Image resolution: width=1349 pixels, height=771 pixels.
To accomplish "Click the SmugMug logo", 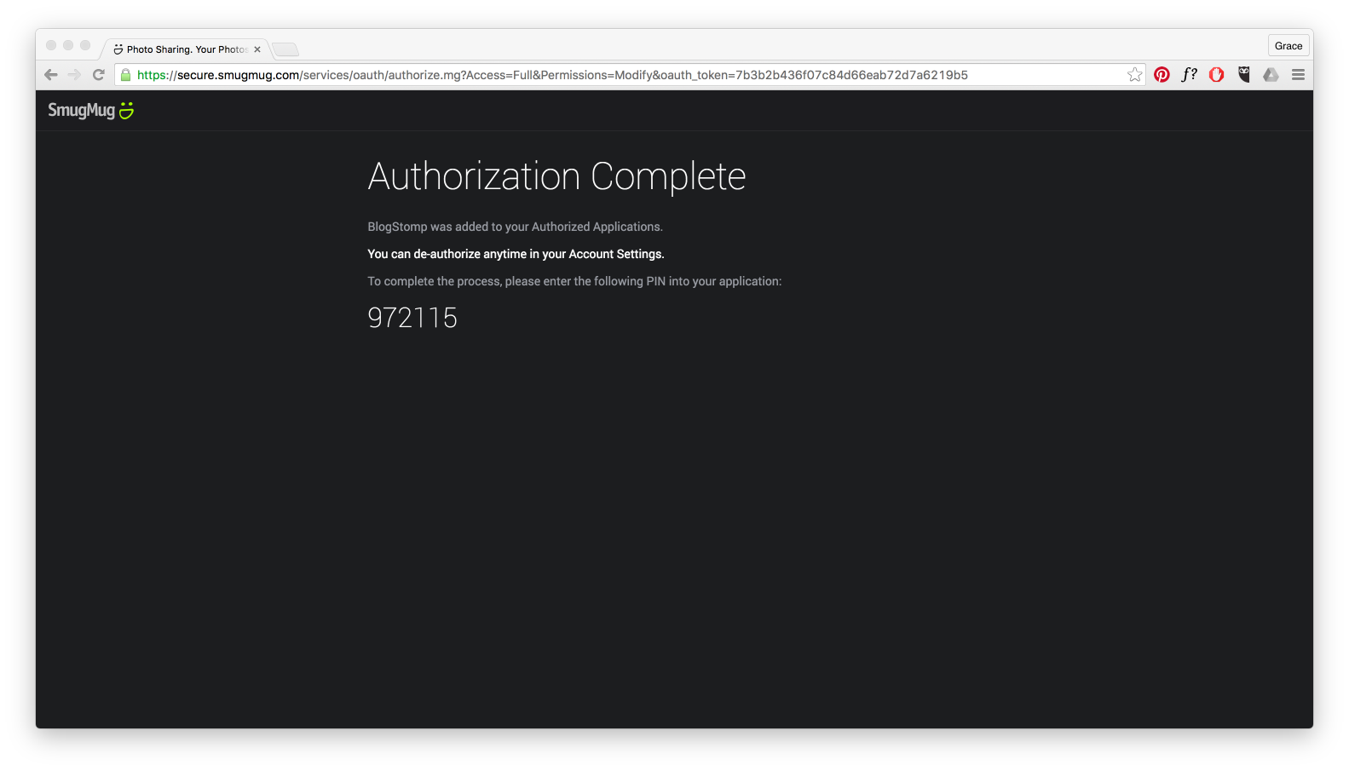I will [91, 110].
